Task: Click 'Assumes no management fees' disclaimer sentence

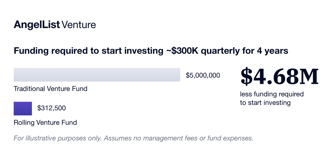Action: pos(150,138)
